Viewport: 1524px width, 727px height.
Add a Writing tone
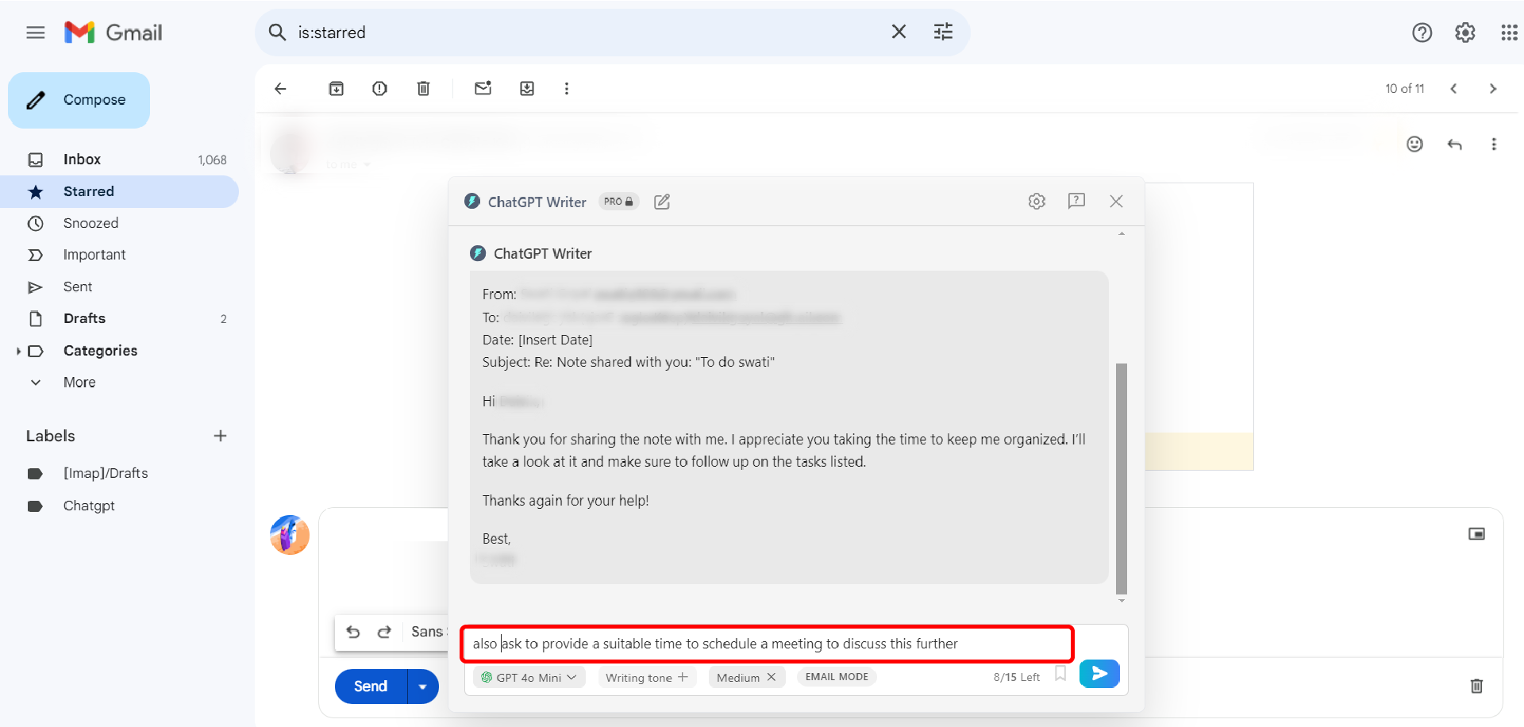(x=646, y=678)
